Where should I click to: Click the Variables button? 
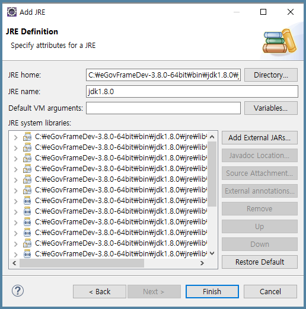271,108
